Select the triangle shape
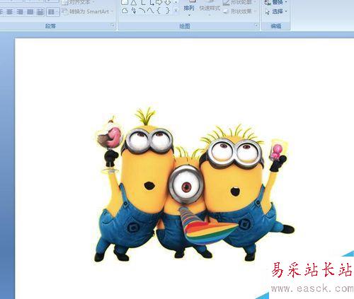The height and width of the screenshot is (299, 354). click(x=134, y=3)
